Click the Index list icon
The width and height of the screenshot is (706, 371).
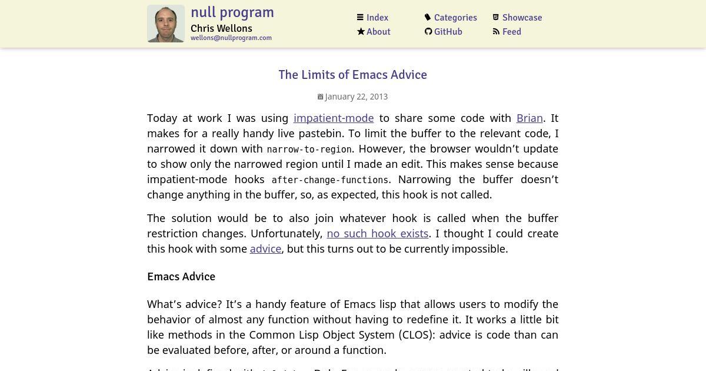pyautogui.click(x=361, y=18)
